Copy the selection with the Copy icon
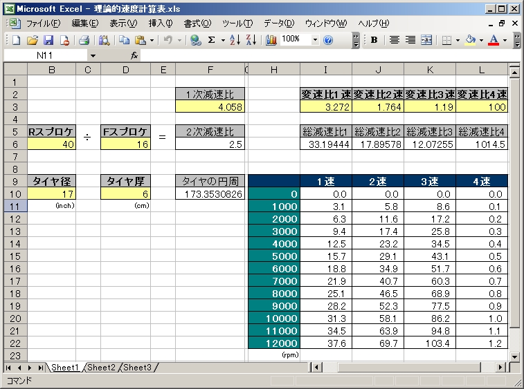This screenshot has height=389, width=524. click(125, 40)
